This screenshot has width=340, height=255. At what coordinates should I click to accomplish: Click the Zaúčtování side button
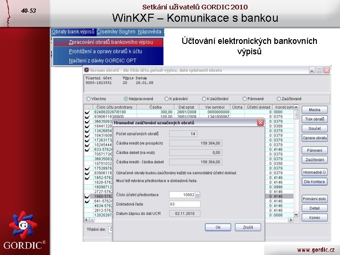pyautogui.click(x=314, y=160)
